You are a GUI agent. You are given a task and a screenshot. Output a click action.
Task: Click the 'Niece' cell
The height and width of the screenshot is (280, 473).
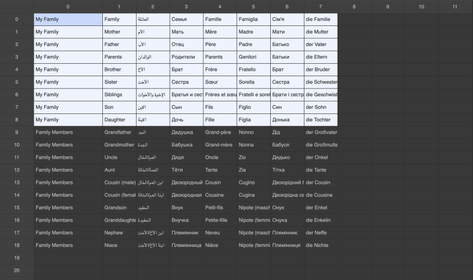coord(119,245)
